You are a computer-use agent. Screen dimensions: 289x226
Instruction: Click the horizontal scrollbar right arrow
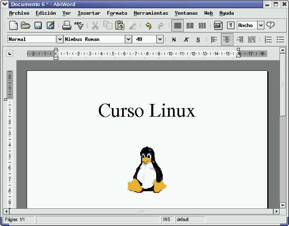click(276, 211)
